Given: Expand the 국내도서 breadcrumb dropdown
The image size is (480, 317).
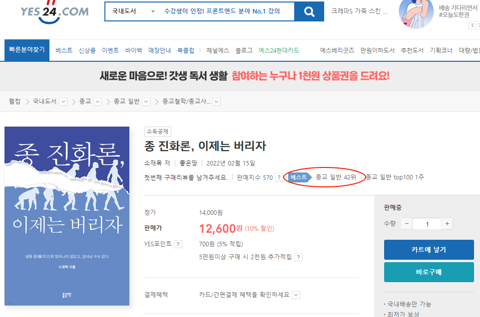Looking at the screenshot, I should (x=63, y=102).
